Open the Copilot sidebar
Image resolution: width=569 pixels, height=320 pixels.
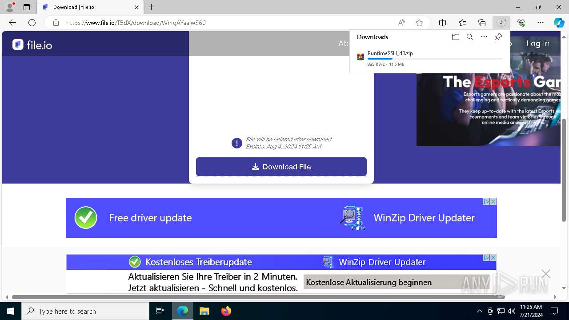pyautogui.click(x=559, y=23)
